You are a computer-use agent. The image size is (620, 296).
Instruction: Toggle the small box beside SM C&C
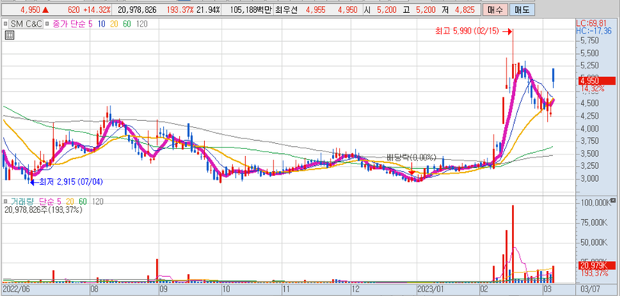(5, 24)
